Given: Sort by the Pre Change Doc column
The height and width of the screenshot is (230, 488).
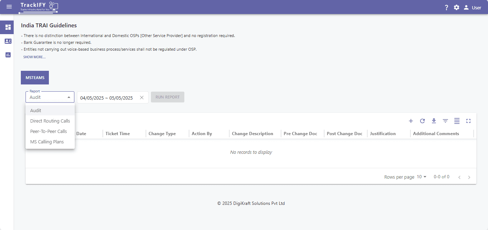Looking at the screenshot, I should 300,134.
